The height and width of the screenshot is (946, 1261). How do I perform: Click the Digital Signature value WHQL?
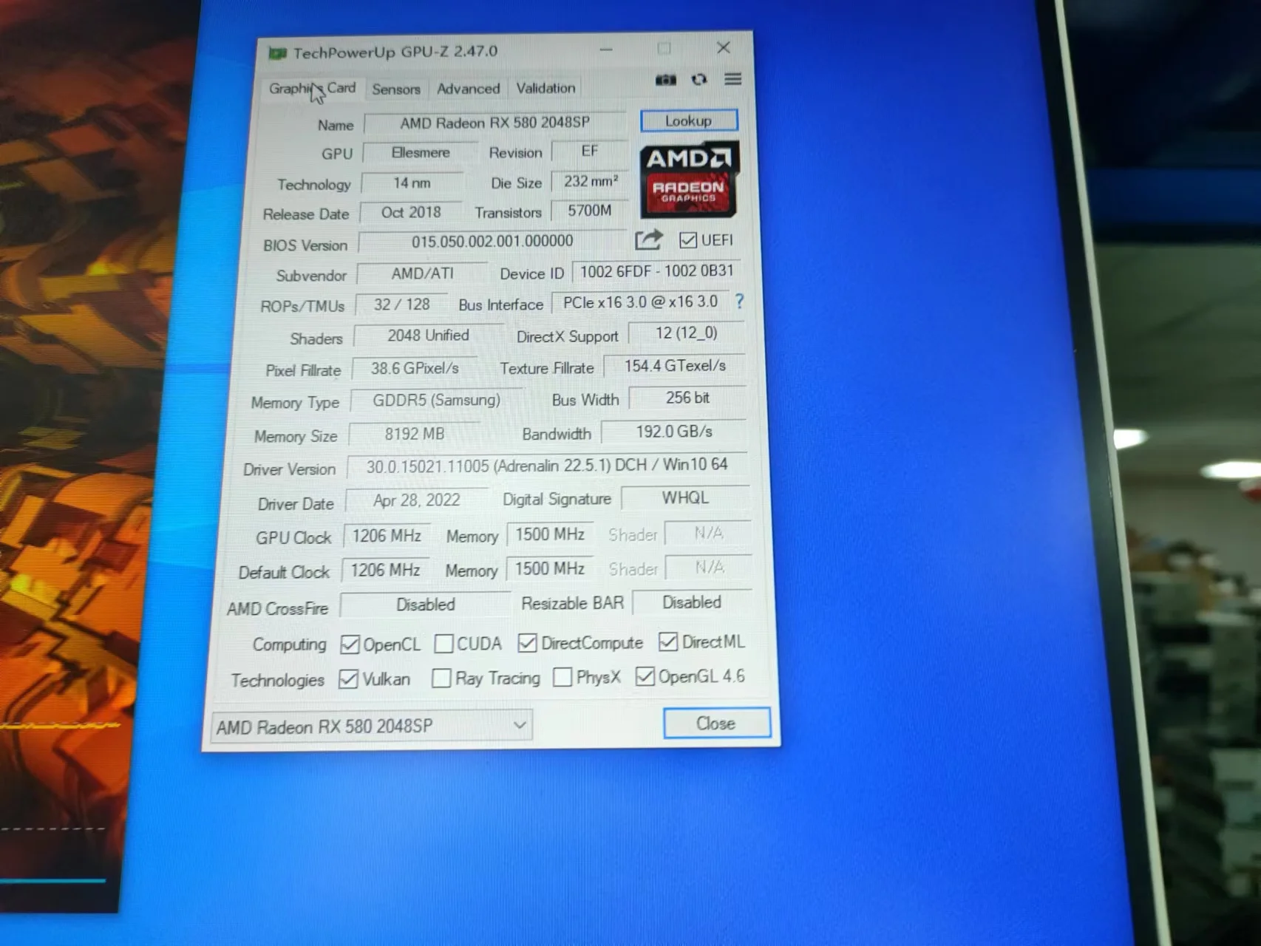tap(685, 498)
